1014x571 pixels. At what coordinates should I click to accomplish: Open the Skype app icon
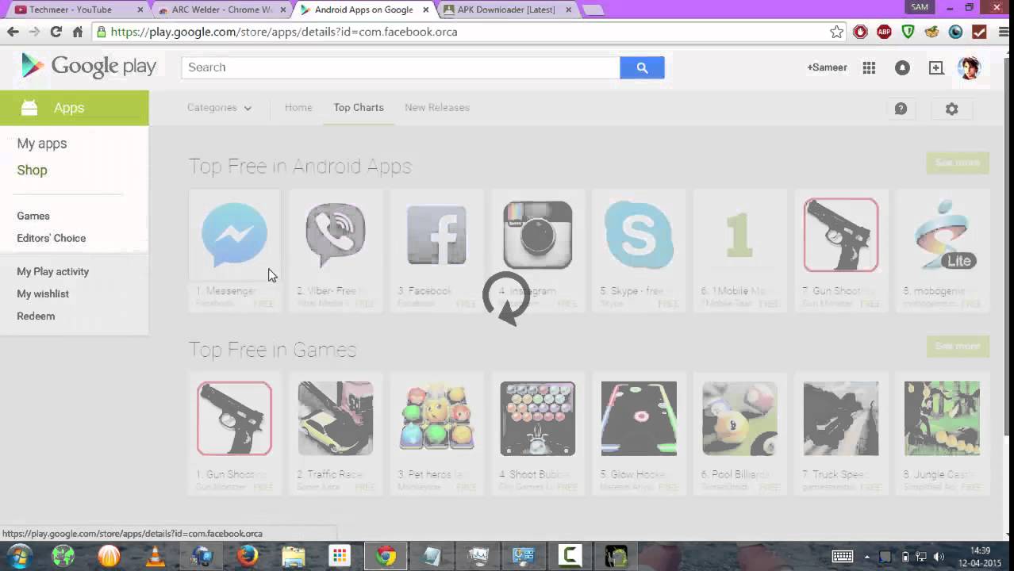click(639, 235)
